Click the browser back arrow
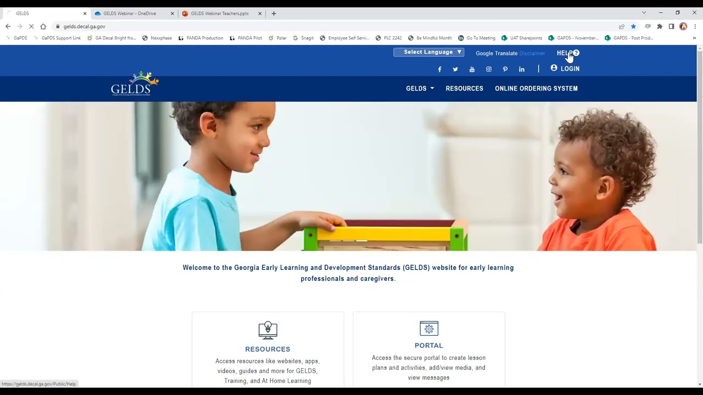703x395 pixels. (8, 26)
